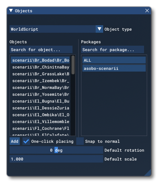Select scenarii\Br_NormaBay\Br object entry
The image size is (158, 183).
point(40,88)
